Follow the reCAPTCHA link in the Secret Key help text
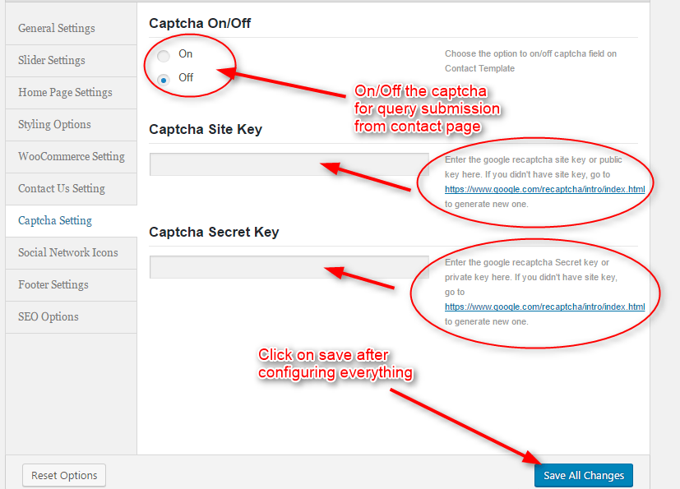680x489 pixels. (x=544, y=307)
